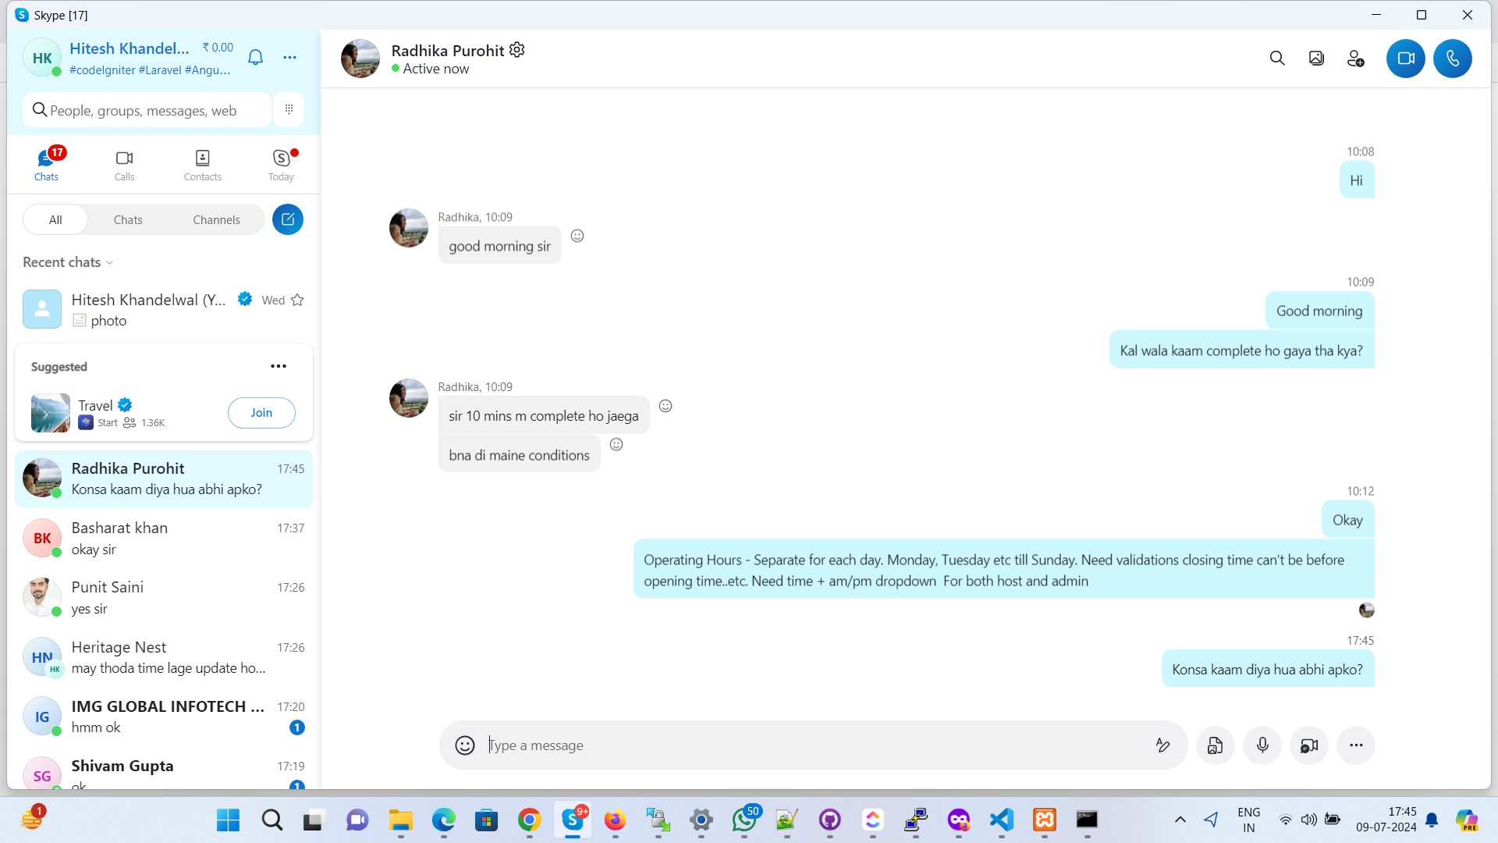
Task: Start a video call with Radhika
Action: click(x=1405, y=59)
